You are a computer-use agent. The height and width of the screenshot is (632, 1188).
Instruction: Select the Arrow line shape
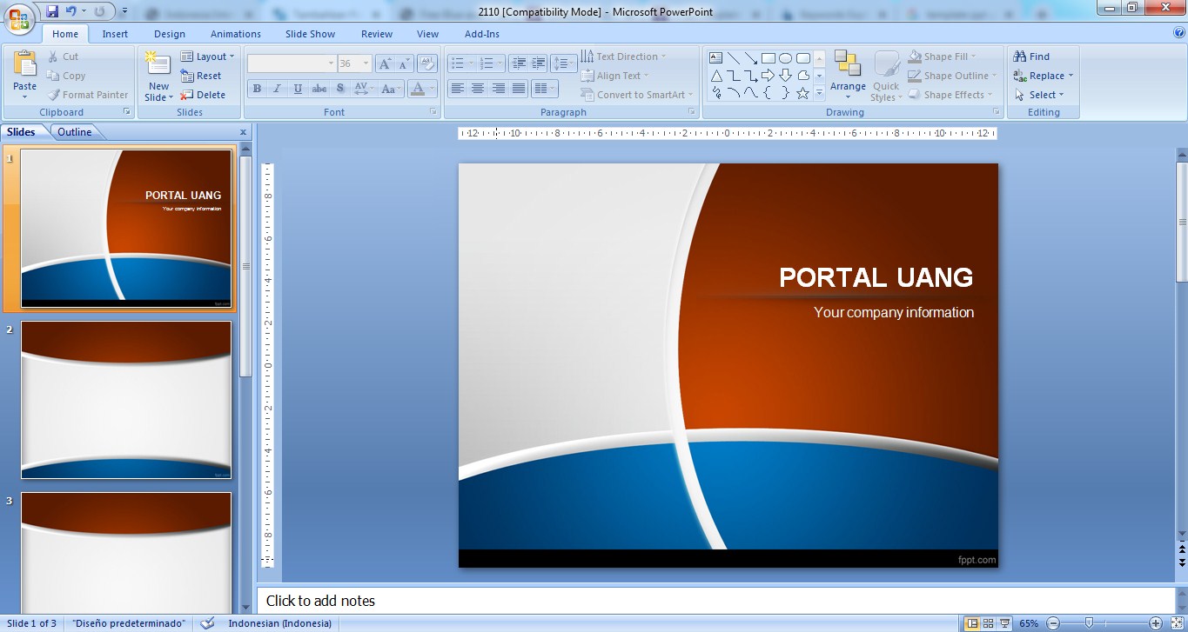pos(751,58)
